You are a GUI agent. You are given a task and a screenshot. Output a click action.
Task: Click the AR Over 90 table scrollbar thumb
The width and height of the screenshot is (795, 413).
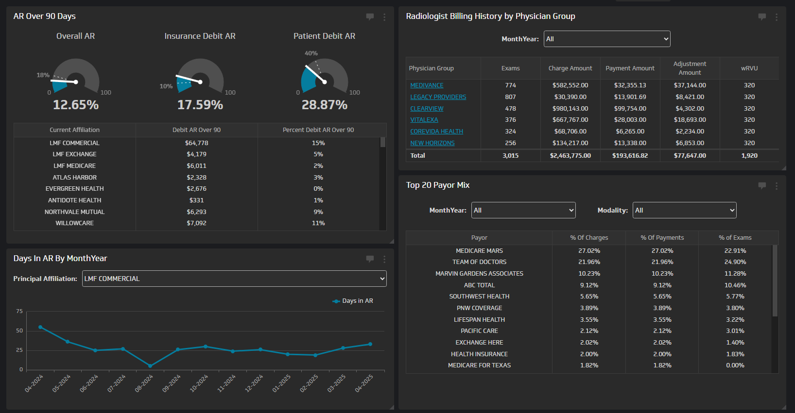coord(383,142)
